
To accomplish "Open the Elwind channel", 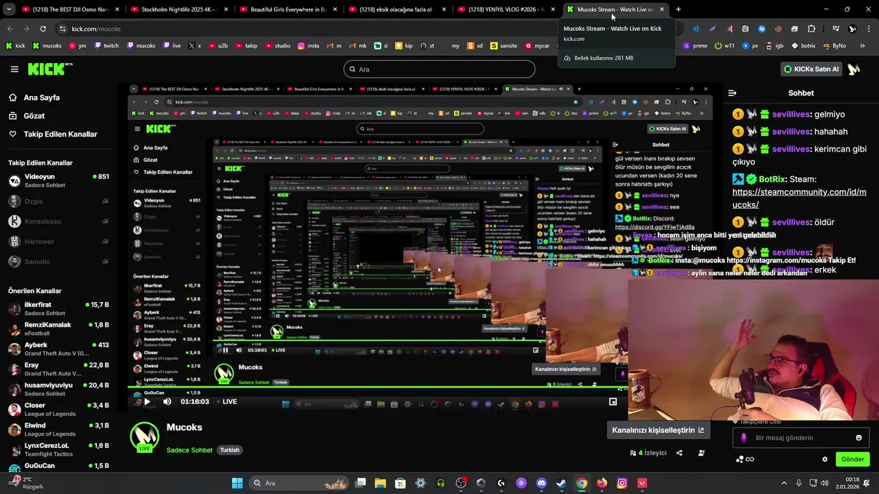I will click(58, 430).
